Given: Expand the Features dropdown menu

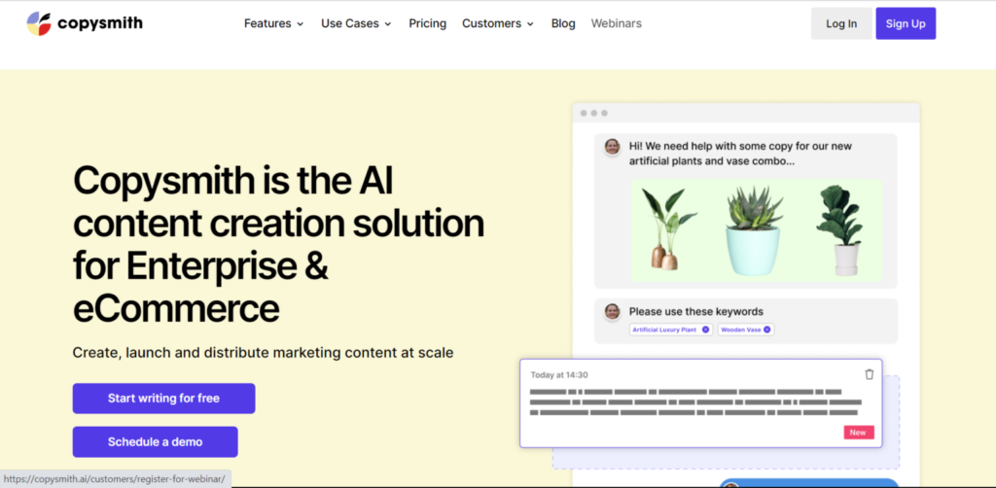Looking at the screenshot, I should click(x=273, y=23).
